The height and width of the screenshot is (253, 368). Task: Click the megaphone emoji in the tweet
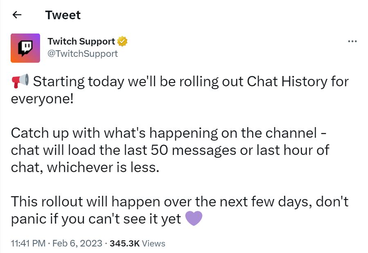click(20, 81)
